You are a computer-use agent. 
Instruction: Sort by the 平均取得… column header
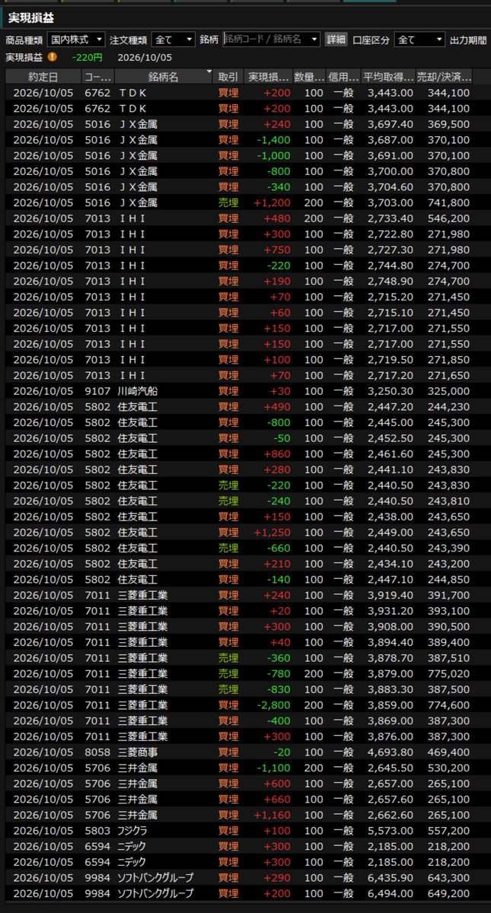(x=387, y=77)
